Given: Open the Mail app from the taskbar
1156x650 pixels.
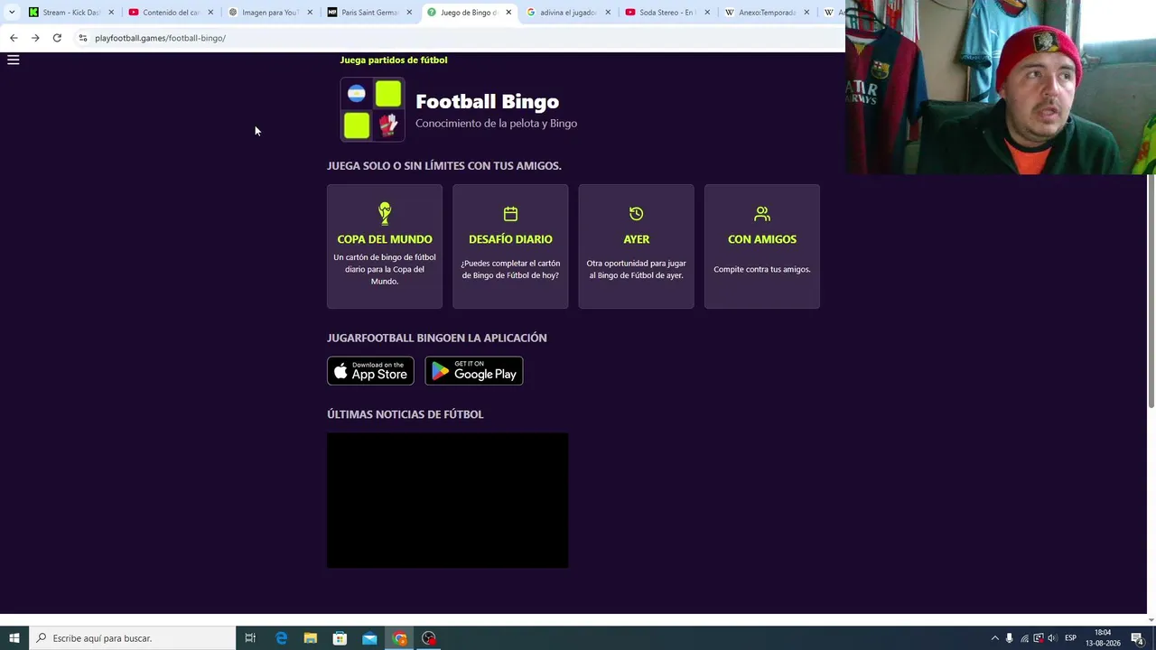Looking at the screenshot, I should click(x=369, y=638).
